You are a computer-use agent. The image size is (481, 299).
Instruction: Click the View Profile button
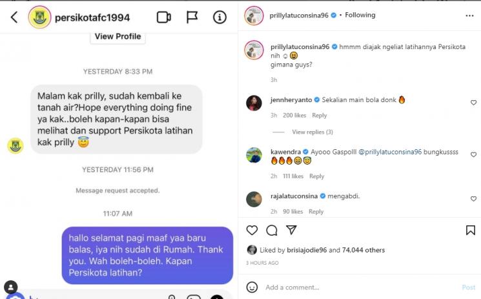pyautogui.click(x=118, y=37)
